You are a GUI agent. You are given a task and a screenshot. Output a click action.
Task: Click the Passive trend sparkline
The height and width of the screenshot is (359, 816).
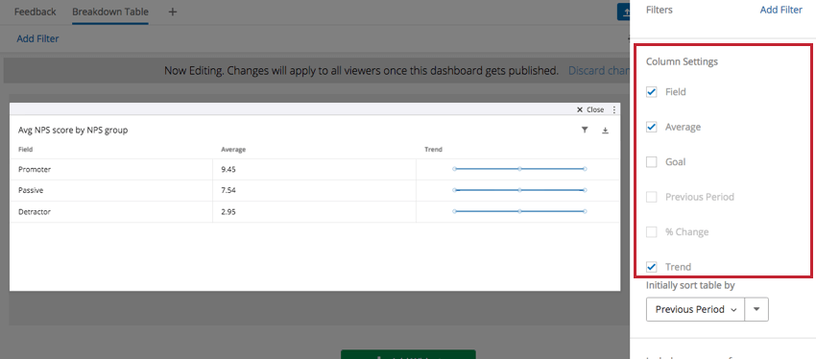(519, 190)
